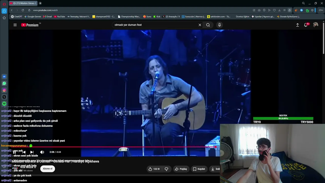The image size is (325, 183).
Task: Clear the YouTube search text with the X
Action: [200, 25]
